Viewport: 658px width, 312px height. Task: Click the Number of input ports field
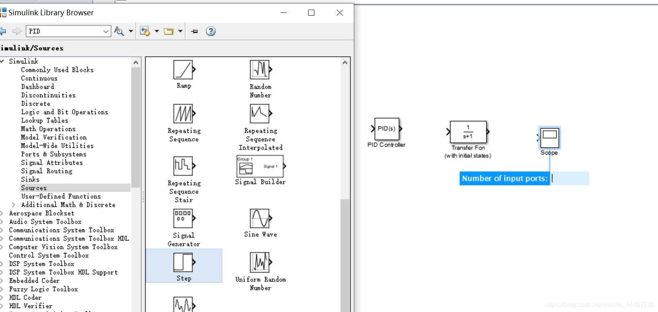point(569,178)
